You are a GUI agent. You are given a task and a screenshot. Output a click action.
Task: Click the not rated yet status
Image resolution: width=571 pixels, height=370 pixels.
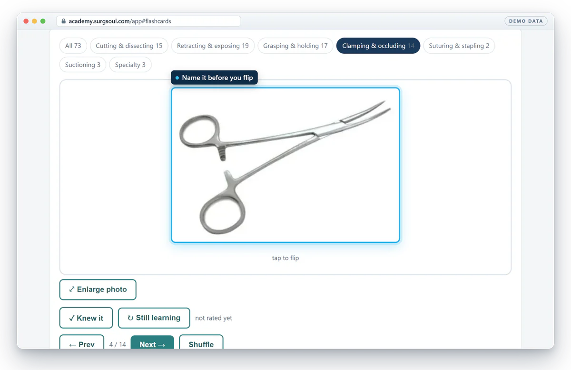(x=214, y=318)
